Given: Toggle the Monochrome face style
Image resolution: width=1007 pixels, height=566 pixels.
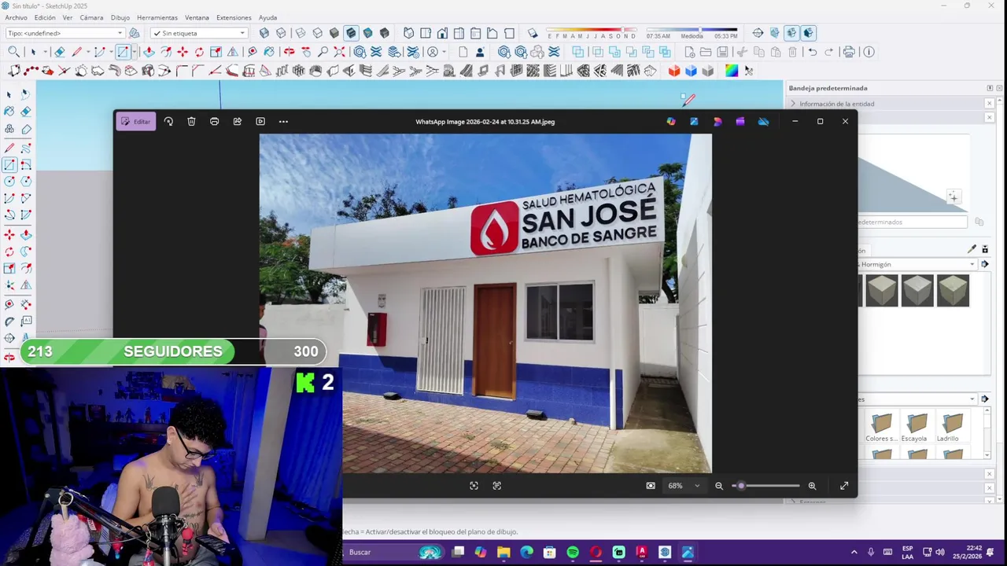Looking at the screenshot, I should [x=367, y=33].
